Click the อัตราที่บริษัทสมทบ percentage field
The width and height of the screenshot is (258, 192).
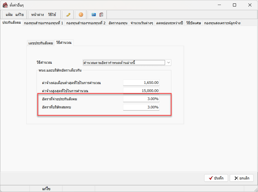[x=141, y=107]
